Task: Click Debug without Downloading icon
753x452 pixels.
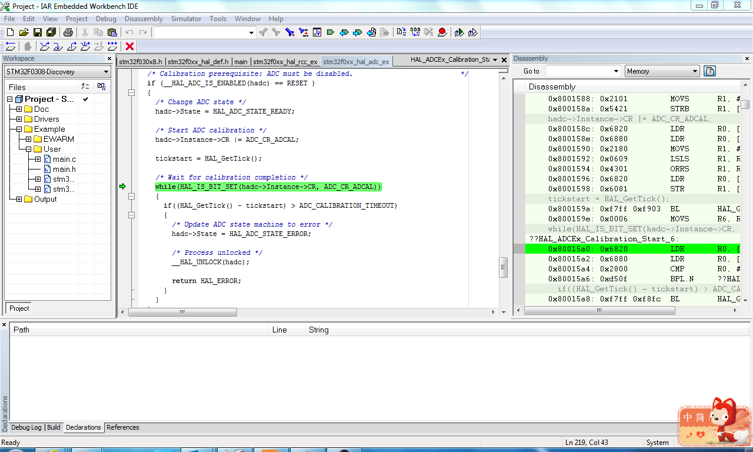Action: [472, 32]
